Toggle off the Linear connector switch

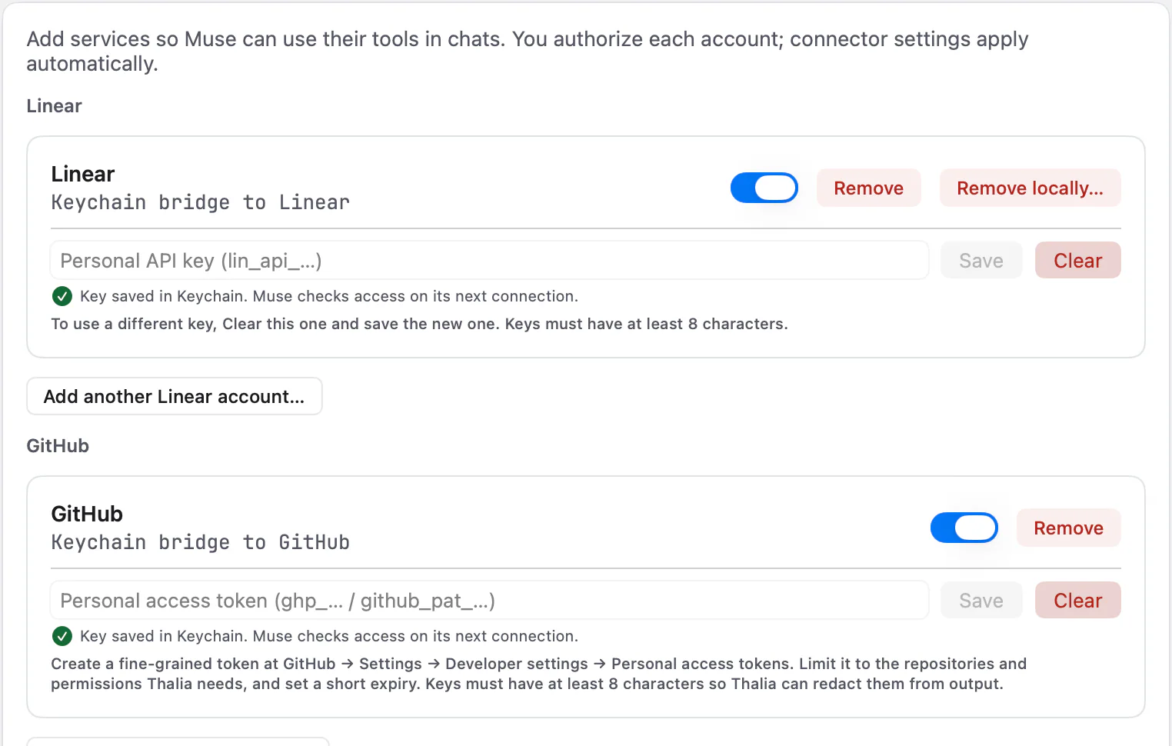pos(764,188)
